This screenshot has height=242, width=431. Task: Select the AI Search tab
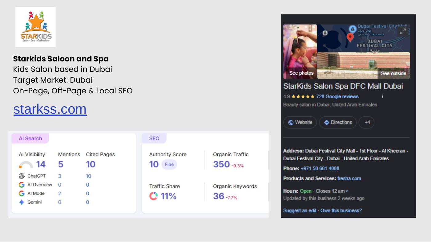(30, 139)
